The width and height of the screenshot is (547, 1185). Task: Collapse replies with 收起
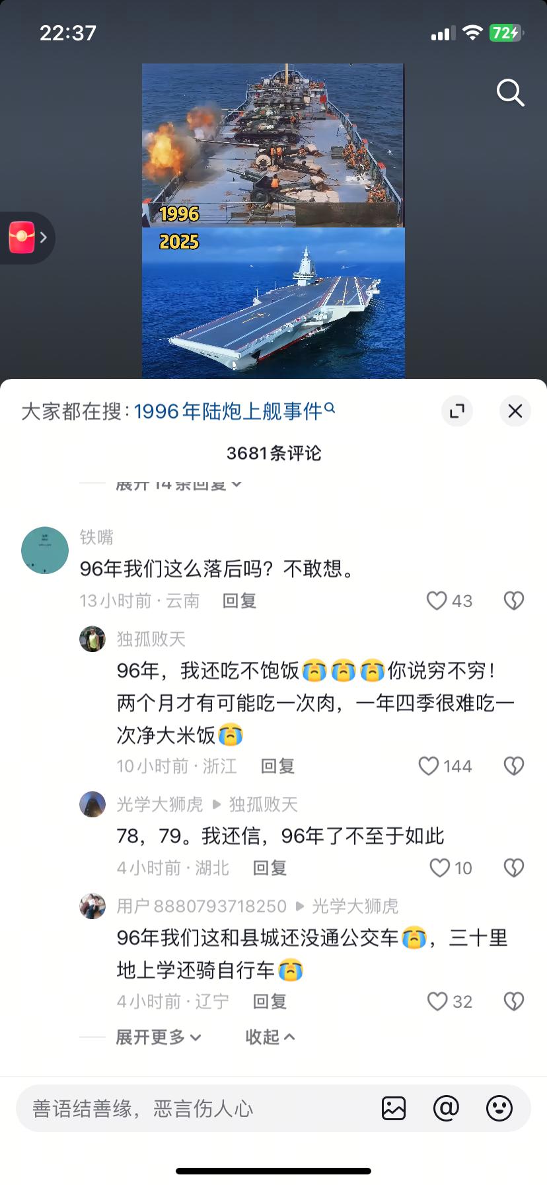point(270,1037)
